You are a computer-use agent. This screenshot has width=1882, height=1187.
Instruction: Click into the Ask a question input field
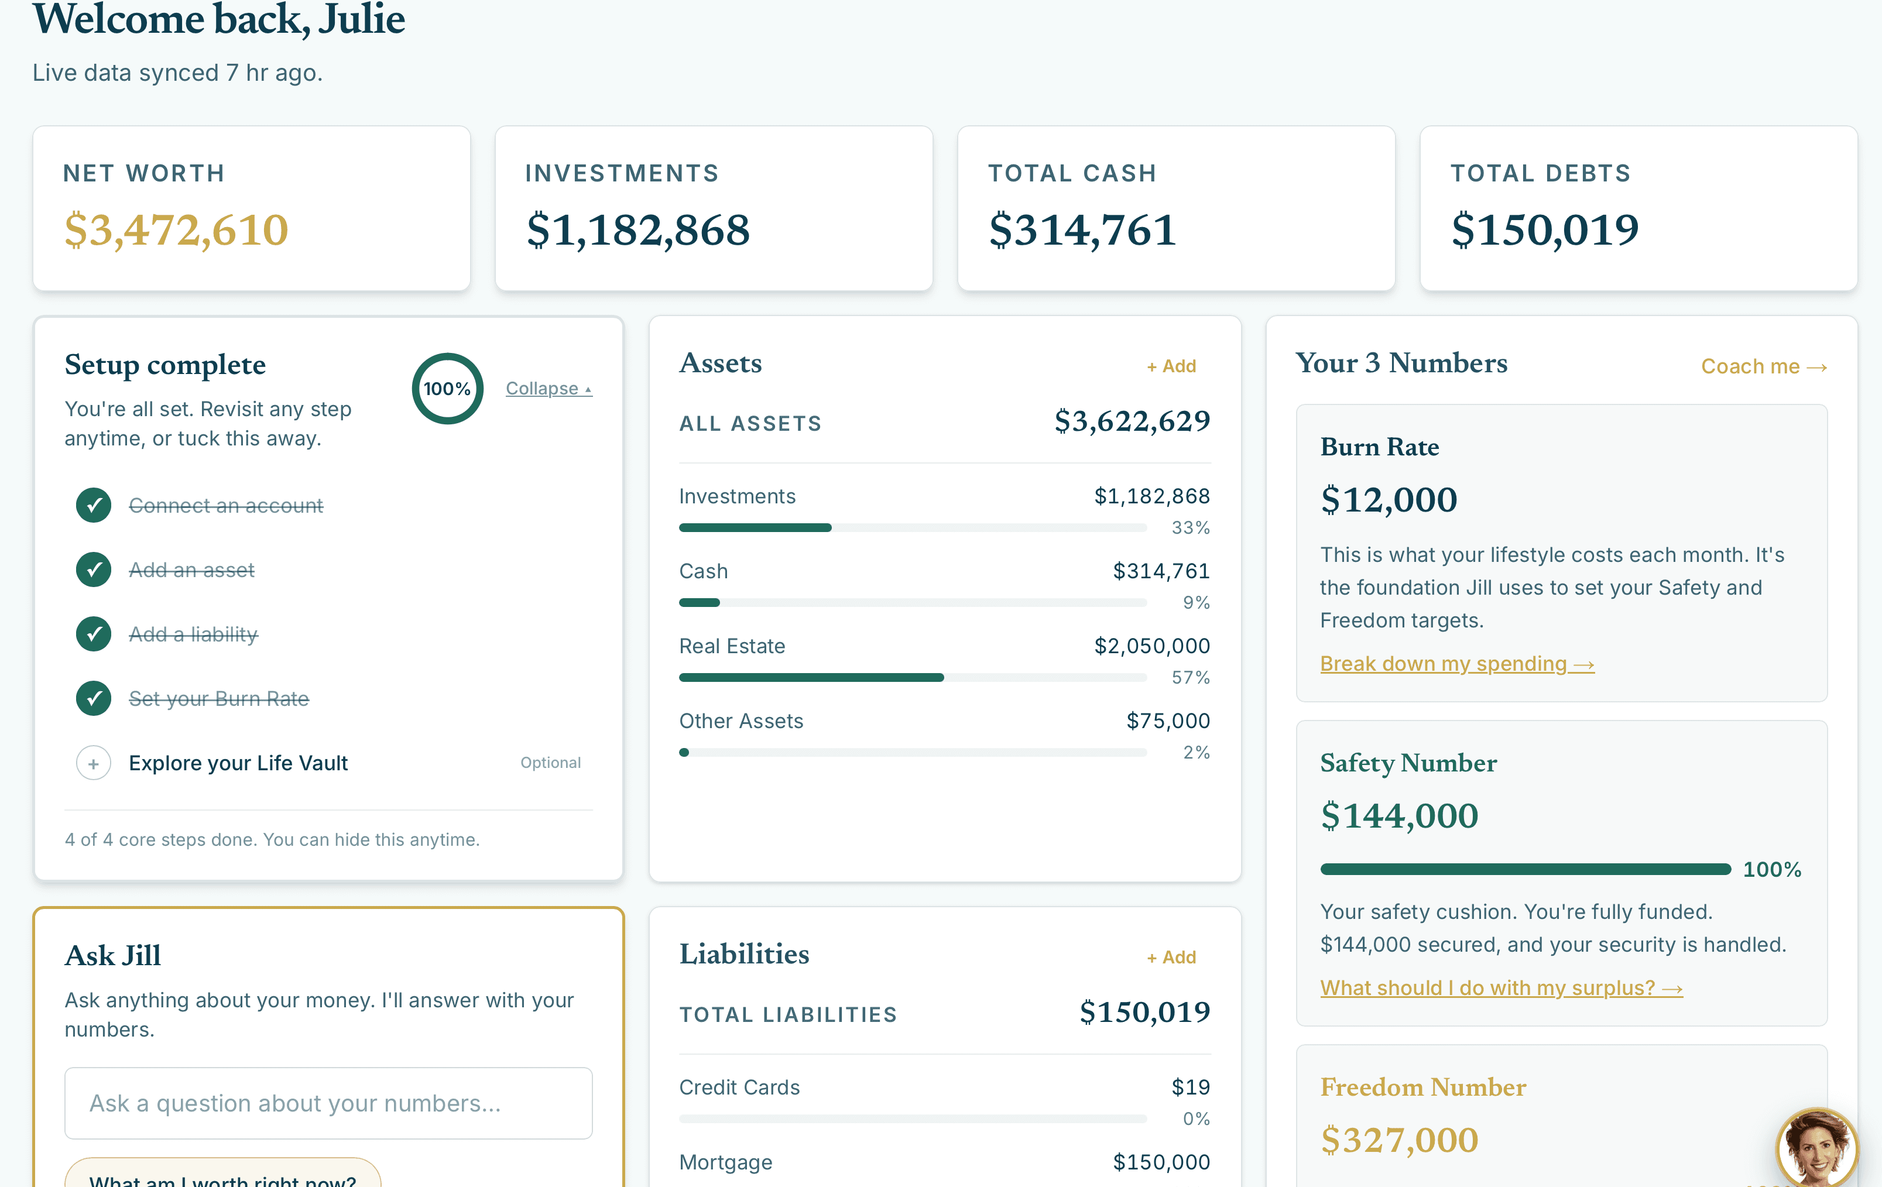point(328,1103)
